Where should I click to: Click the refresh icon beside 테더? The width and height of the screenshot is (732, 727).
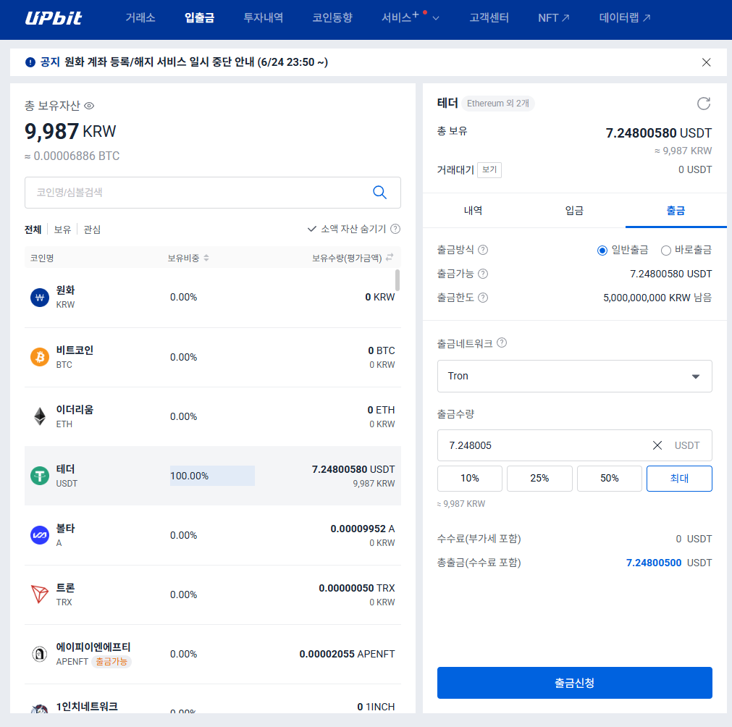(703, 104)
